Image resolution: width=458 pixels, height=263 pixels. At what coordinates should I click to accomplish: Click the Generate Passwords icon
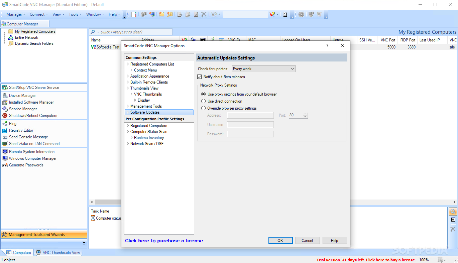5,165
